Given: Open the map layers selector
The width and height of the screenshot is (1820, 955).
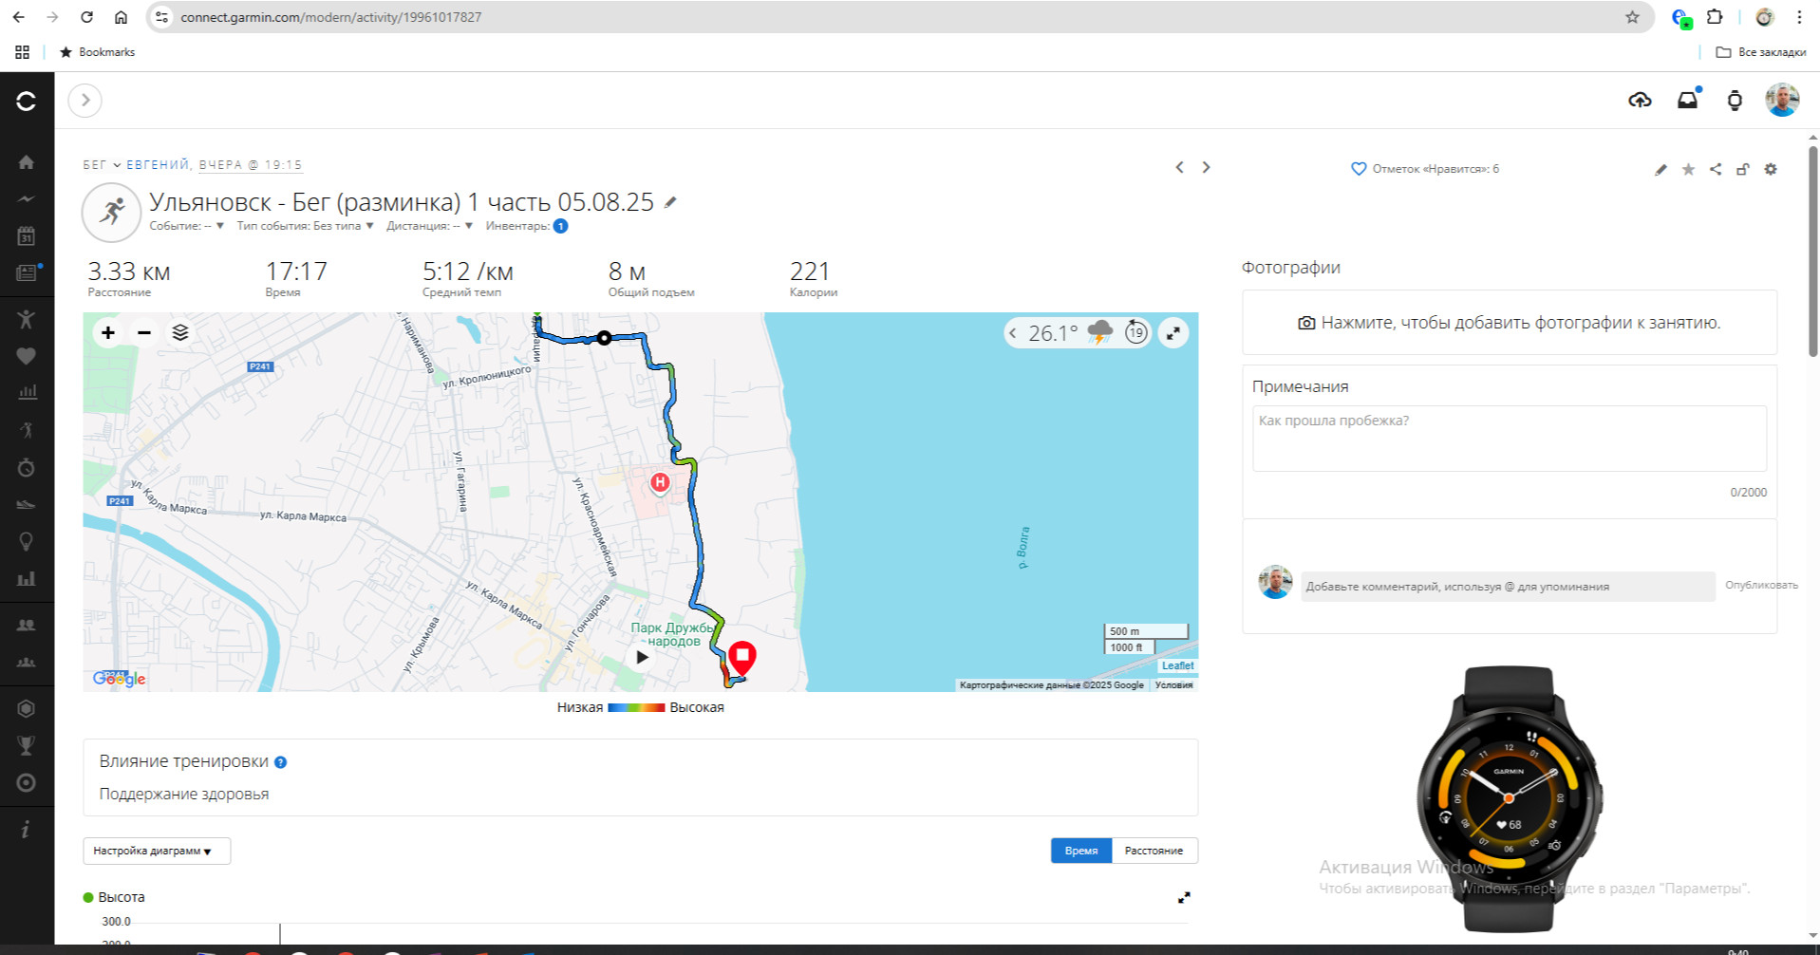Looking at the screenshot, I should pos(180,332).
